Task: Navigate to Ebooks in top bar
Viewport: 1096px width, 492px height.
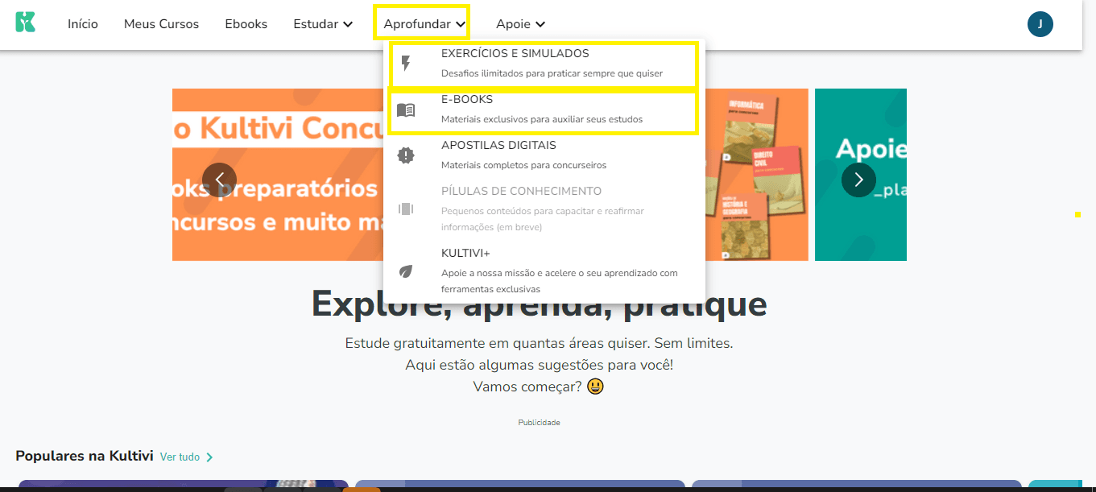Action: tap(246, 24)
